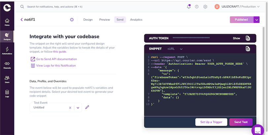This screenshot has width=268, height=135.
Task: Open the cURL language dropdown
Action: [x=175, y=49]
